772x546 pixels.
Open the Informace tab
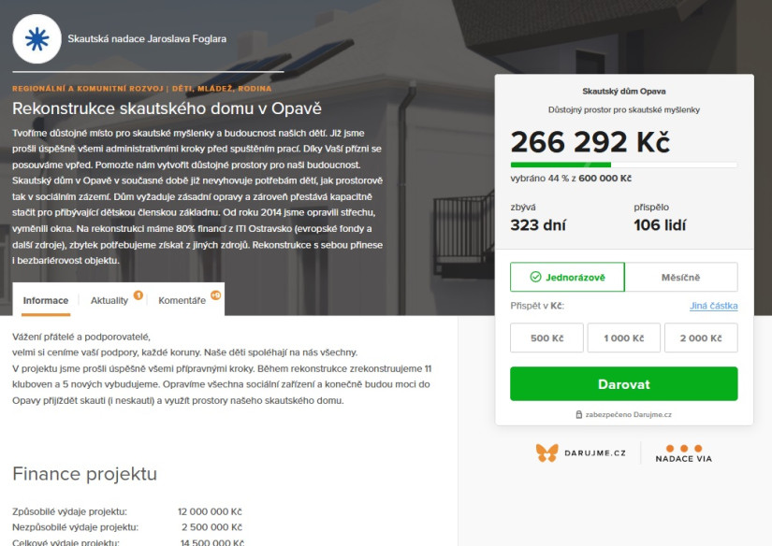46,300
